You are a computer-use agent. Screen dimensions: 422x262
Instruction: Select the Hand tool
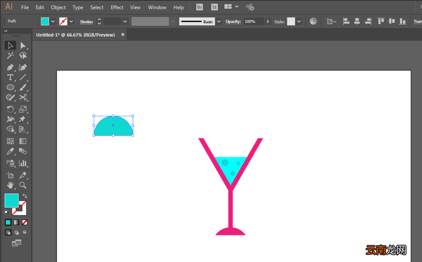[x=10, y=185]
